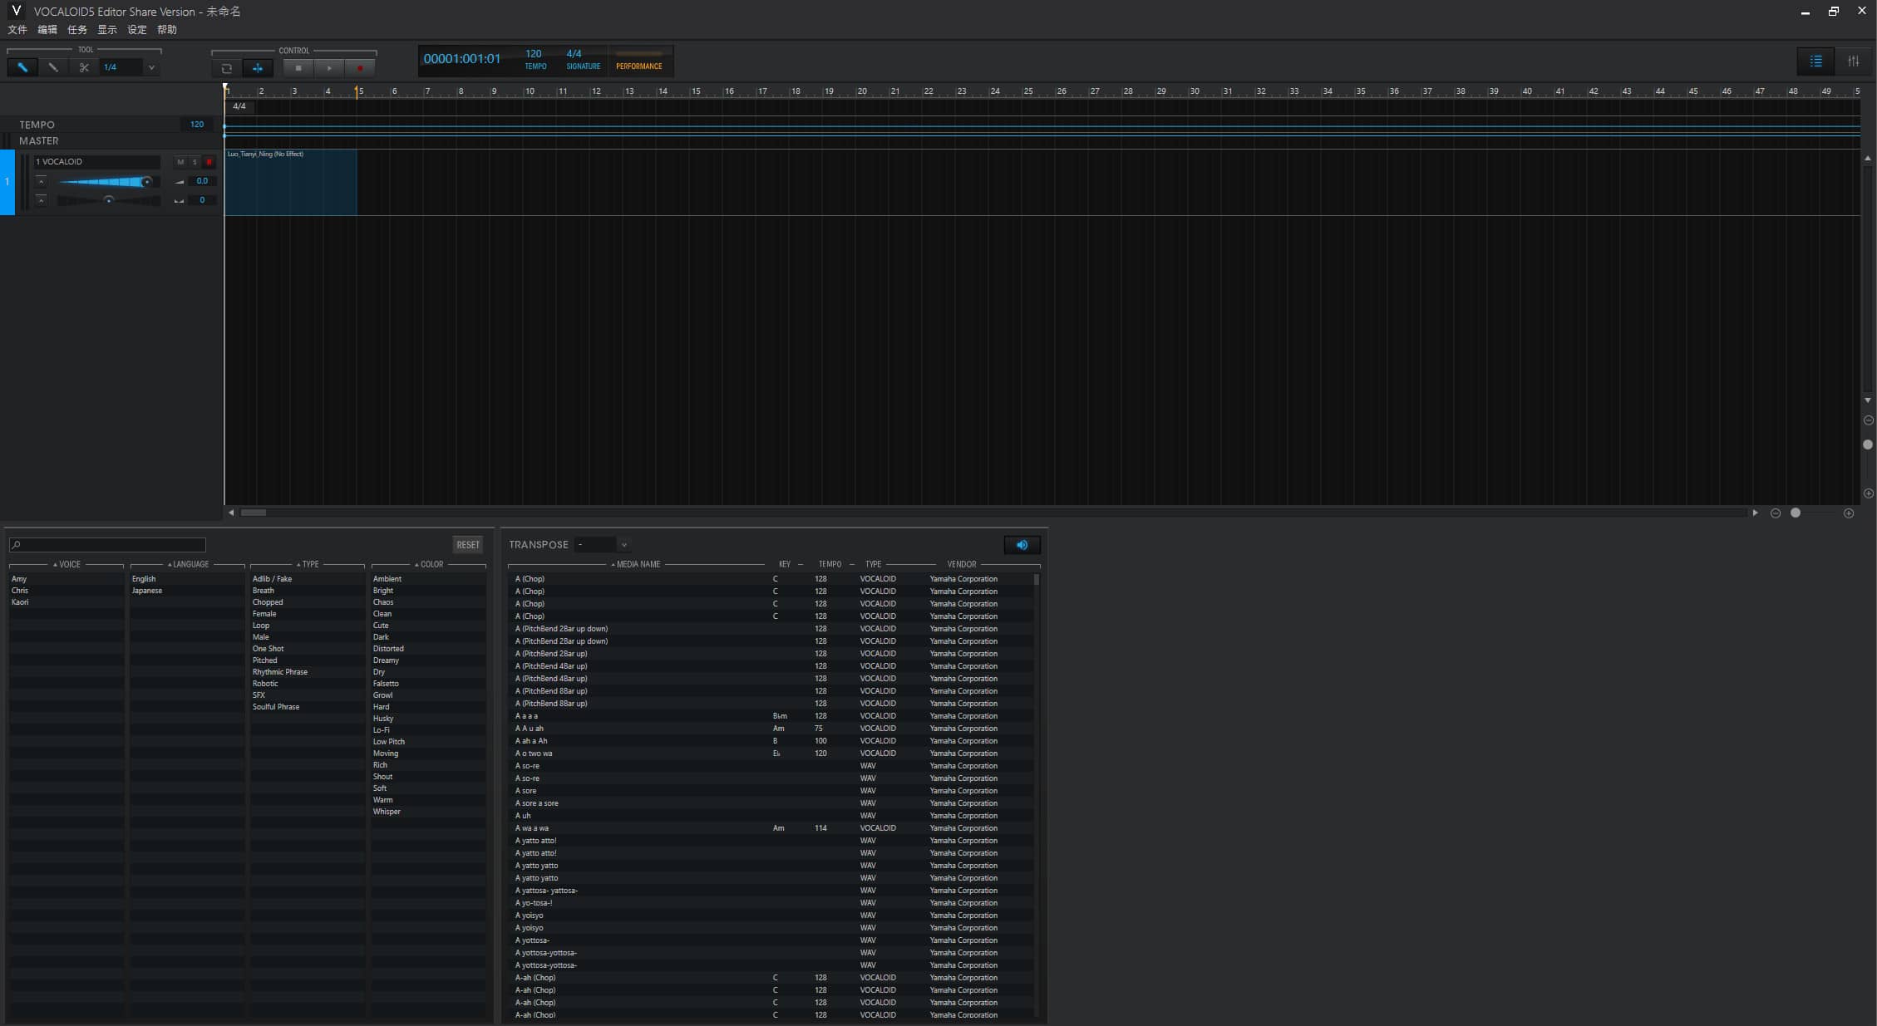The width and height of the screenshot is (1877, 1026).
Task: Show the media list panel icon
Action: point(1815,61)
